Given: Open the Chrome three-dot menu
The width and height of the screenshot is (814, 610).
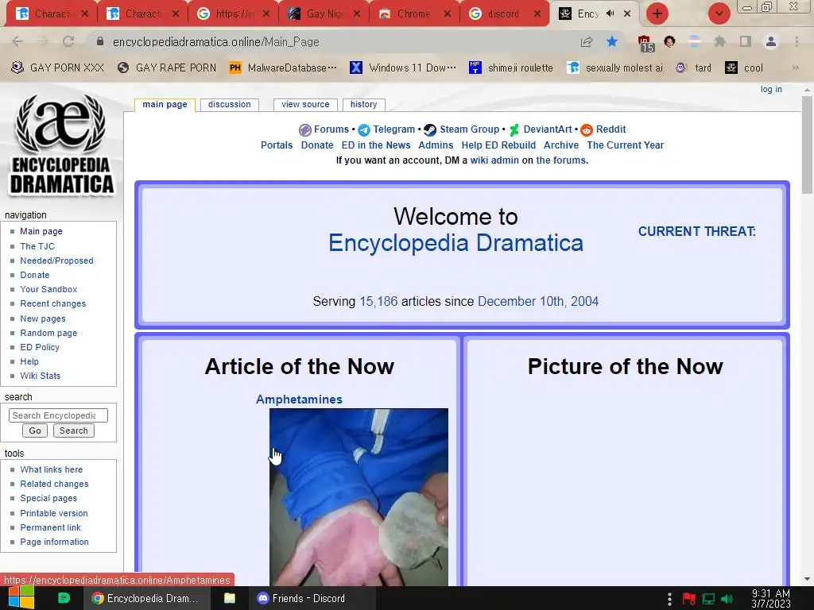Looking at the screenshot, I should pos(797,41).
